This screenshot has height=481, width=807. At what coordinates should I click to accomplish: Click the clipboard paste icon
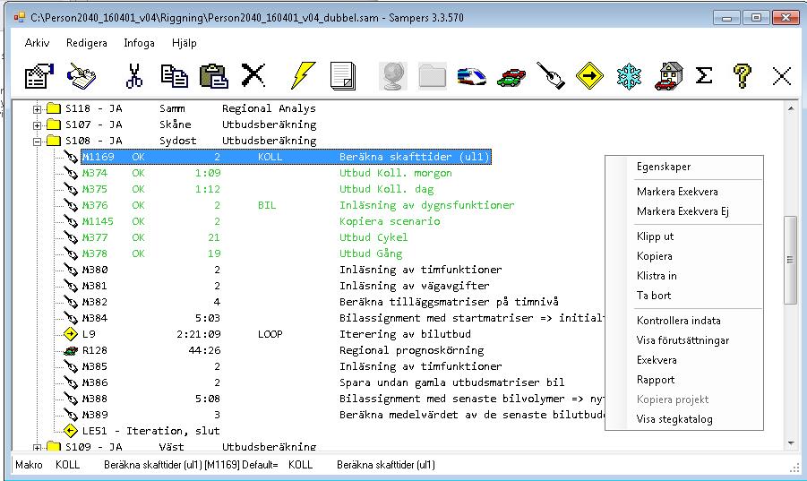(x=213, y=76)
